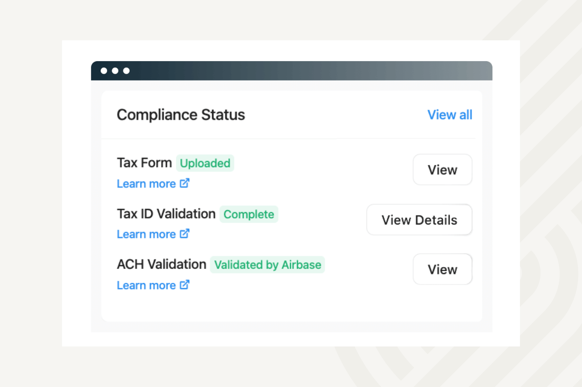582x387 pixels.
Task: Click the Tax Form label
Action: 144,163
